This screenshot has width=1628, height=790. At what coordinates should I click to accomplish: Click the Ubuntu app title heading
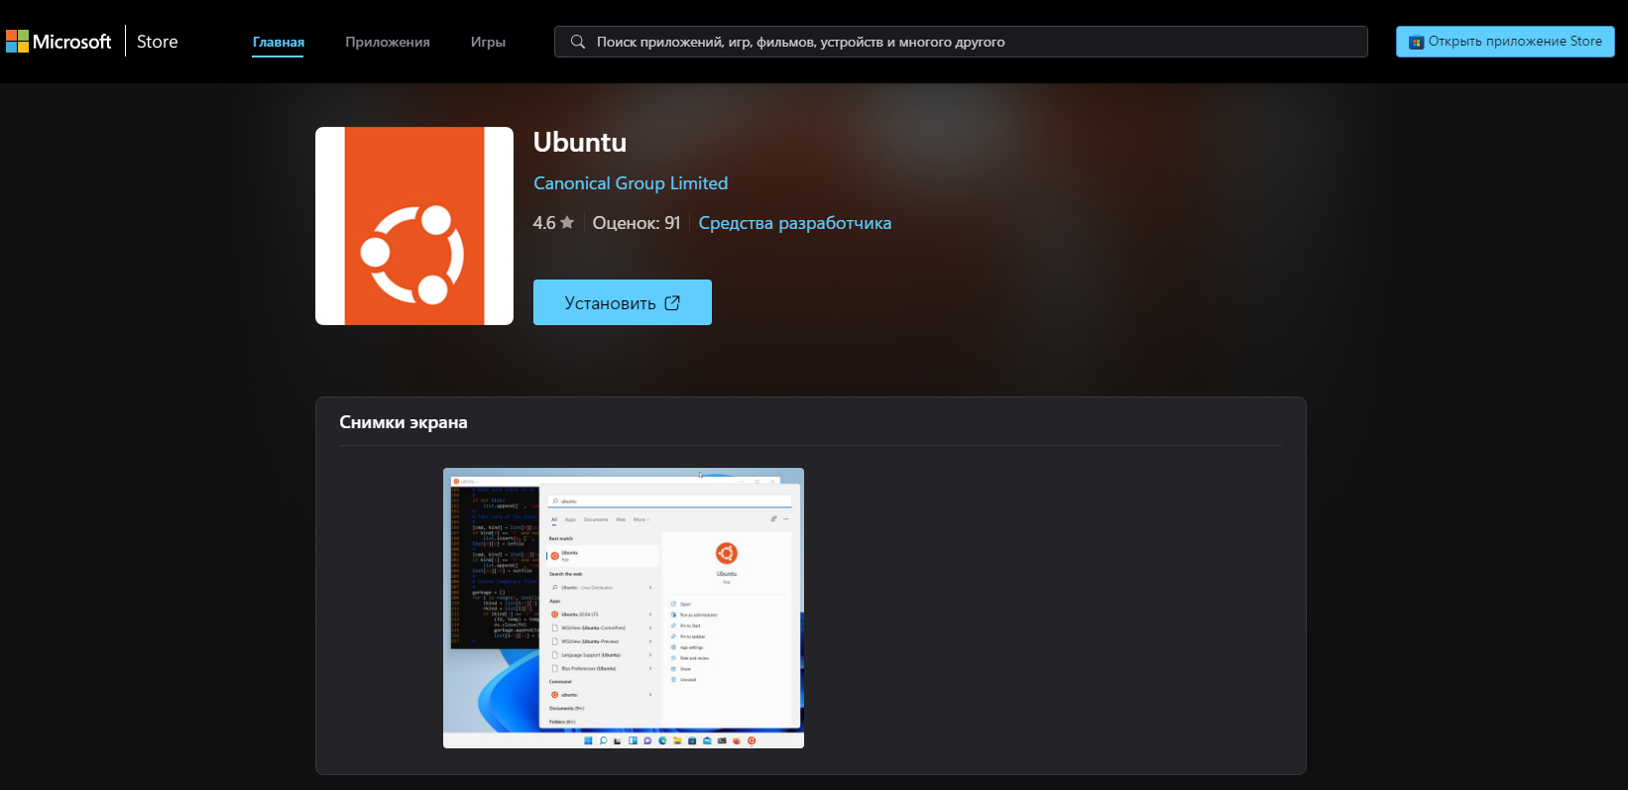pos(580,142)
